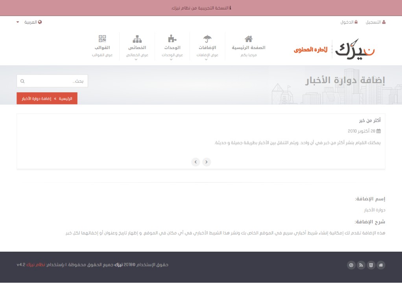Expand the chevron under عرض الإضافات
Viewport: 402px width, 289px height.
click(207, 59)
